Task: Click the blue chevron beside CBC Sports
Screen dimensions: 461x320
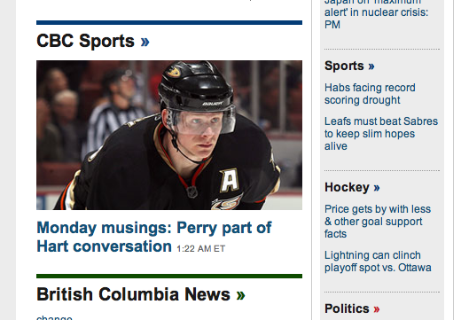Action: pos(145,42)
